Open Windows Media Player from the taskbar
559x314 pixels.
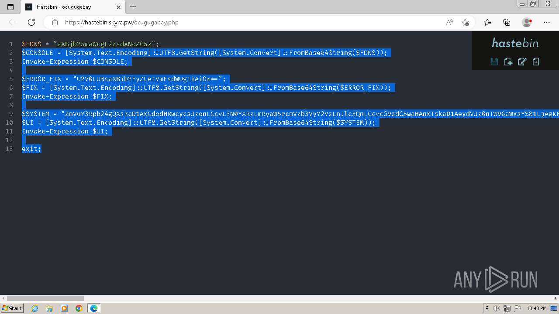coord(64,308)
